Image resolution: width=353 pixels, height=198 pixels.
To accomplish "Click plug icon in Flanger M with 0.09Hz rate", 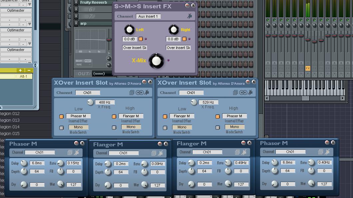I will tap(160, 153).
